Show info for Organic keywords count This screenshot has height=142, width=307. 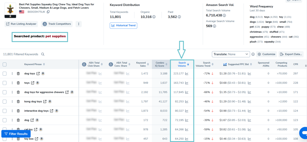point(154,17)
